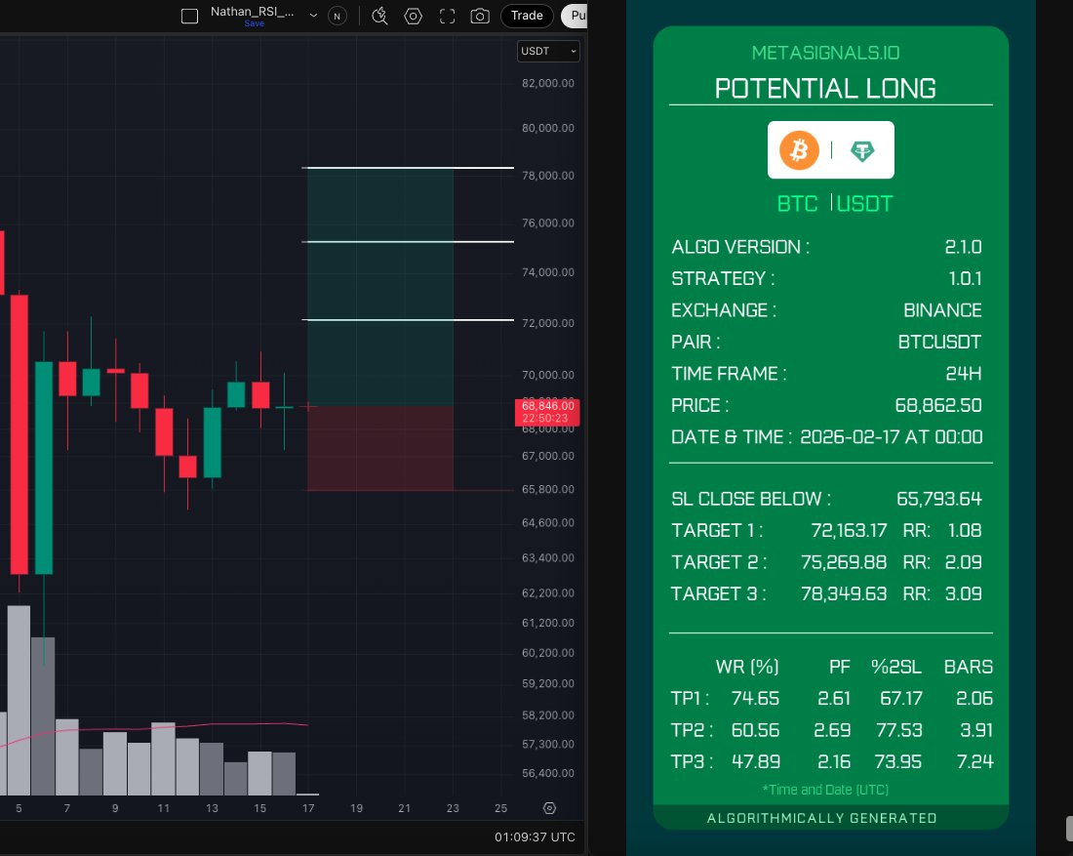1073x856 pixels.
Task: Click date 17 on the time axis
Action: point(308,809)
